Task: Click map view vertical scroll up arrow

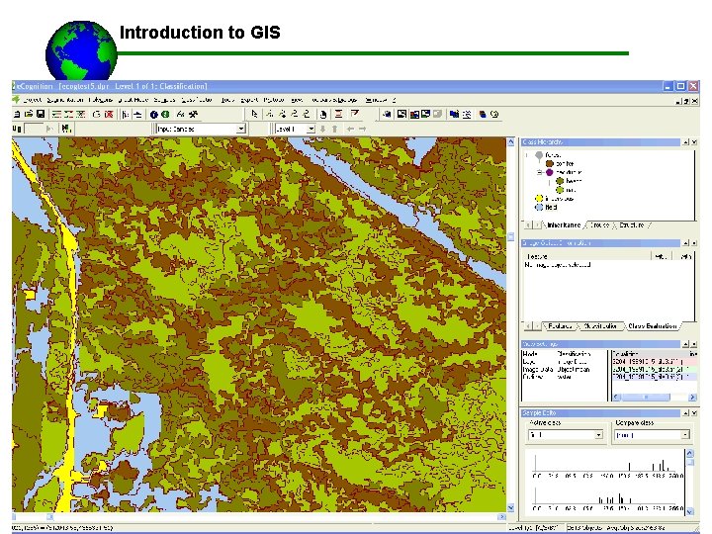Action: click(x=511, y=142)
